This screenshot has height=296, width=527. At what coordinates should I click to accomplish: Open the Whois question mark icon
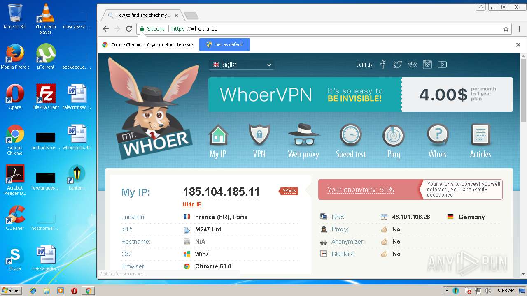[x=437, y=135]
